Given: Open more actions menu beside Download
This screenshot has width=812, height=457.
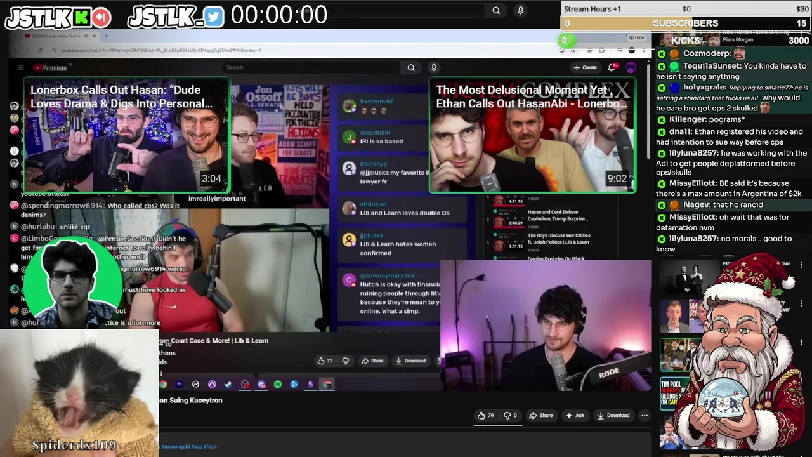Looking at the screenshot, I should pos(645,415).
